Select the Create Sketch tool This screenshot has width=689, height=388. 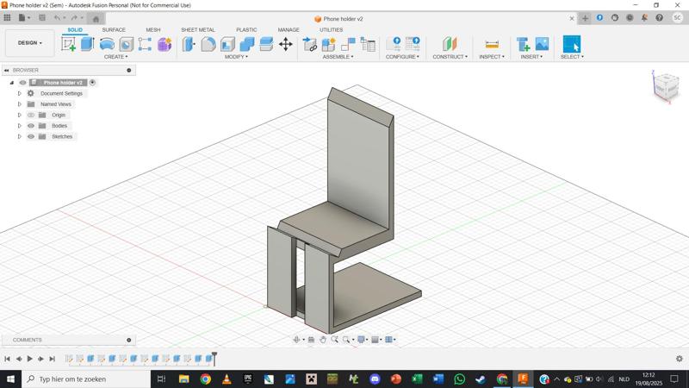coord(69,44)
